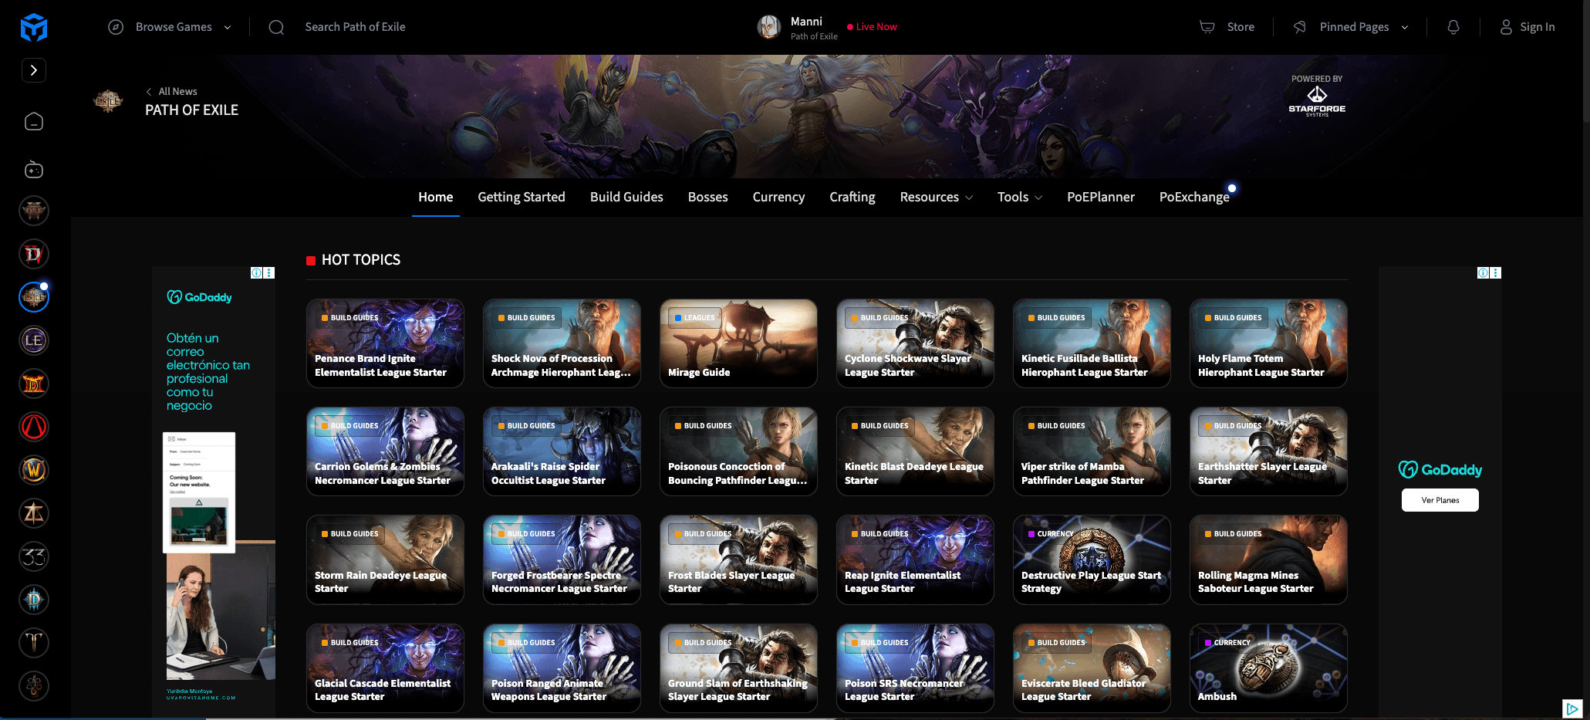The image size is (1590, 720).
Task: Select the Last Epoch LE sidebar icon
Action: pyautogui.click(x=34, y=340)
